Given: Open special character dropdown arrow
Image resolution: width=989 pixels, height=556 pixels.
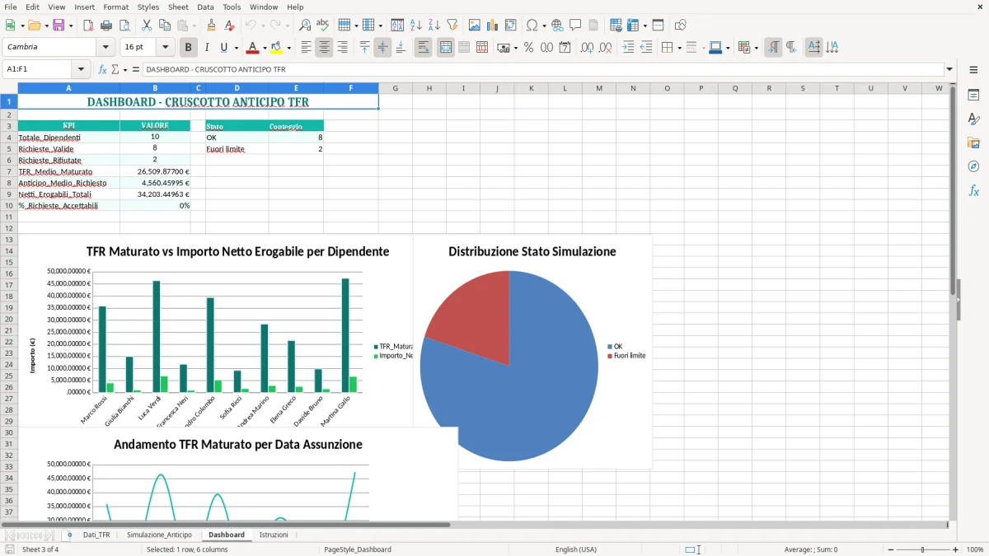Looking at the screenshot, I should pos(544,26).
